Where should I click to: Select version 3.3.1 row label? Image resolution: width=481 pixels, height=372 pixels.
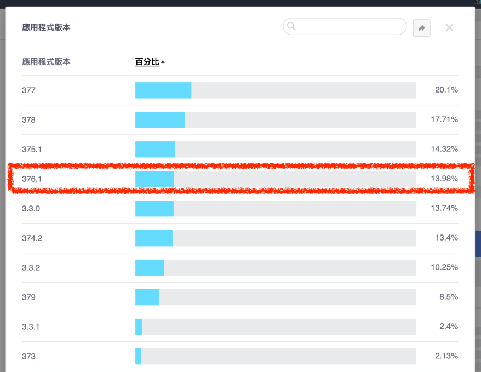point(31,327)
